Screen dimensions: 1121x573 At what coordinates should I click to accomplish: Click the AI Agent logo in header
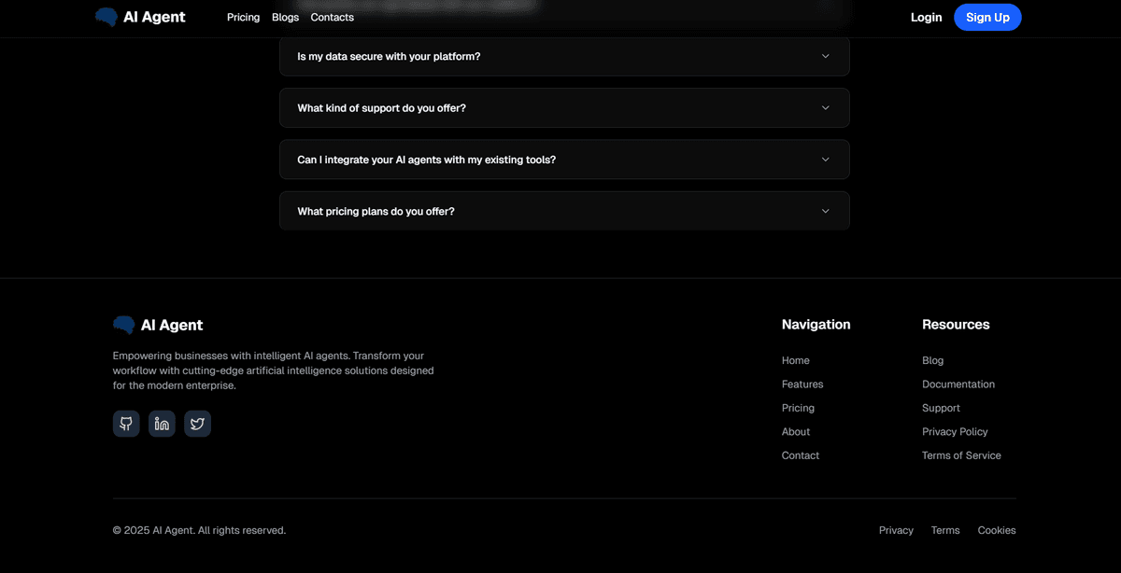140,17
